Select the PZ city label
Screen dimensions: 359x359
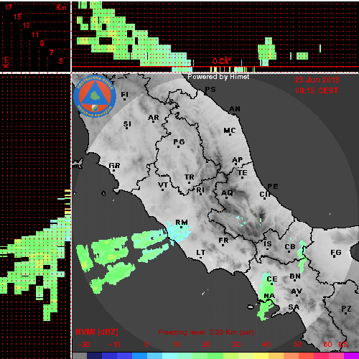coord(346,309)
